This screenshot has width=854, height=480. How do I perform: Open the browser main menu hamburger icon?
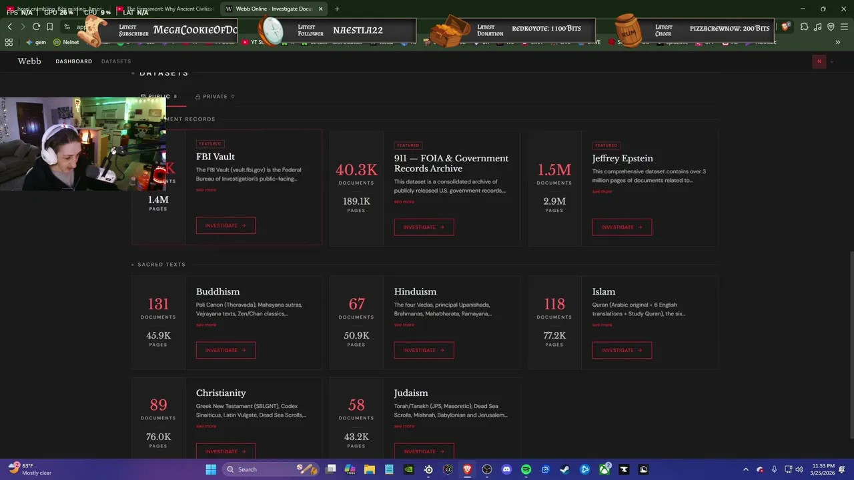click(844, 27)
